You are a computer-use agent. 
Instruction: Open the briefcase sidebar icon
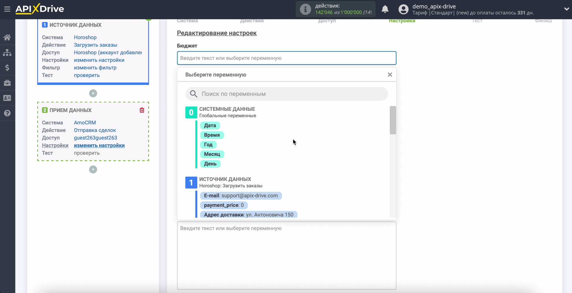(7, 83)
